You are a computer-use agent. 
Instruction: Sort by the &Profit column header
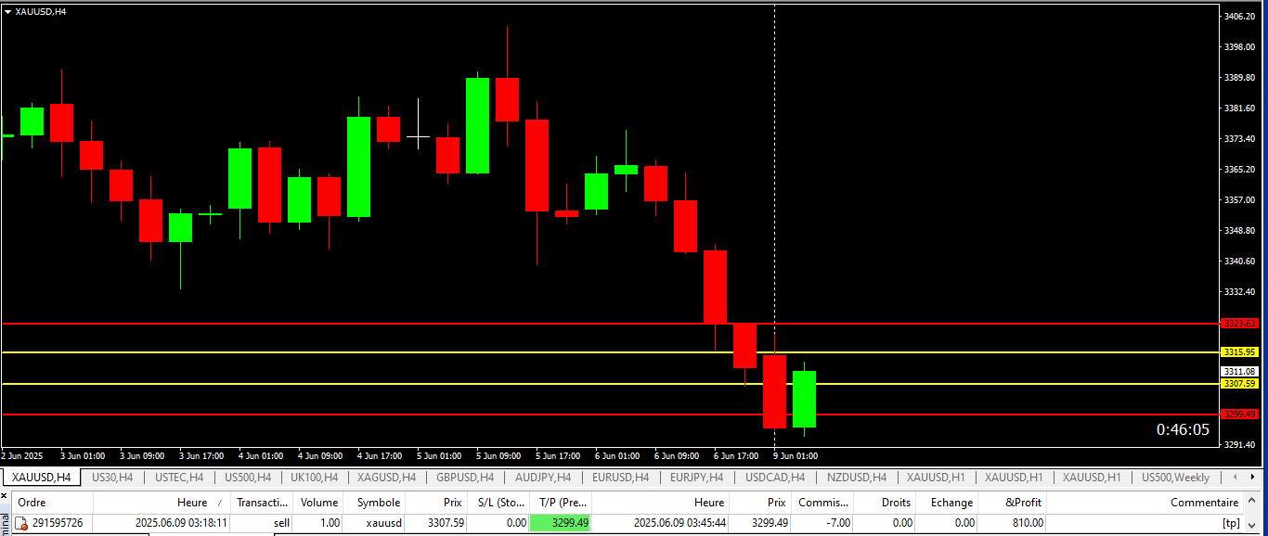pos(1023,503)
